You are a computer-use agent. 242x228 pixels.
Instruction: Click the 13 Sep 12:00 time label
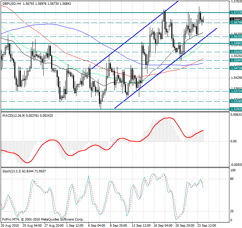[x=141, y=226]
